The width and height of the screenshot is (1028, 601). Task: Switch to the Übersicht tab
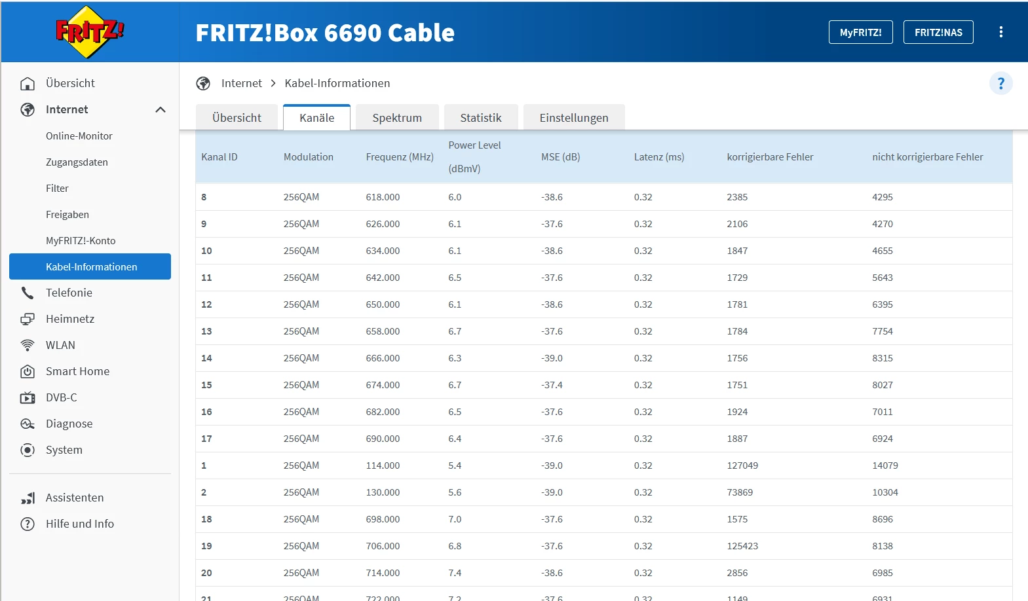(237, 118)
